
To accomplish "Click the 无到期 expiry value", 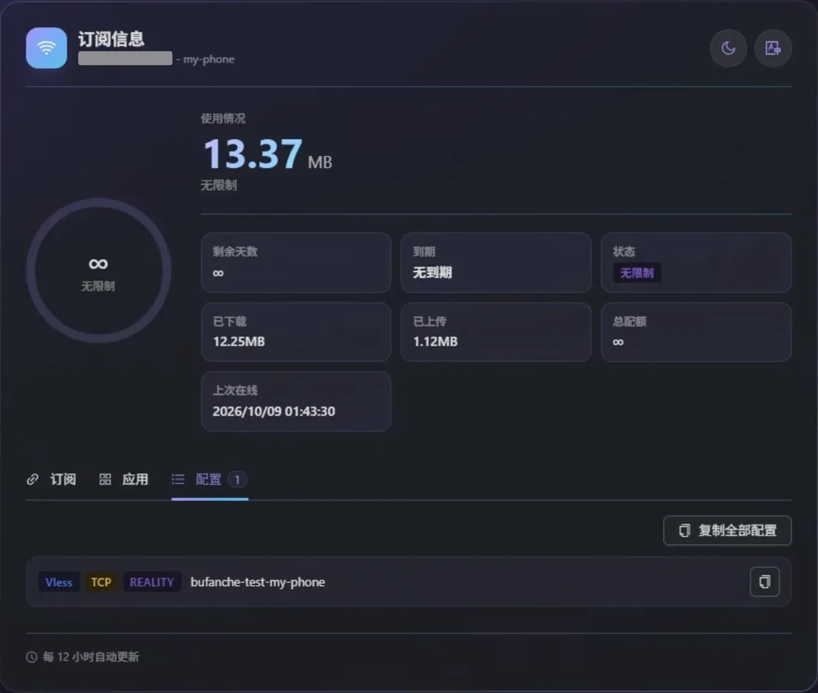I will (432, 273).
